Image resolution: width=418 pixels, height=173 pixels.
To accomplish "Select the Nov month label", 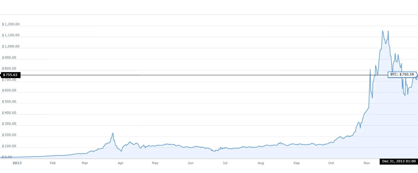I will click(x=367, y=163).
